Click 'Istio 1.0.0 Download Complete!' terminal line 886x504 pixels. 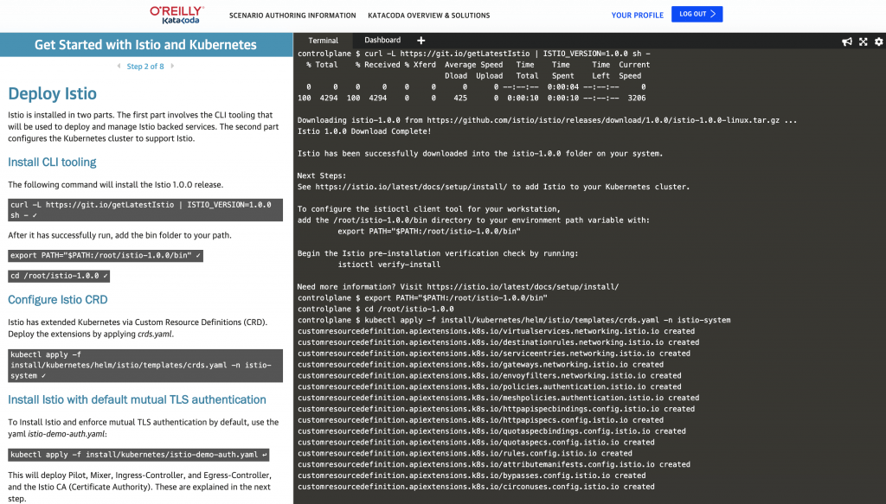tap(364, 131)
